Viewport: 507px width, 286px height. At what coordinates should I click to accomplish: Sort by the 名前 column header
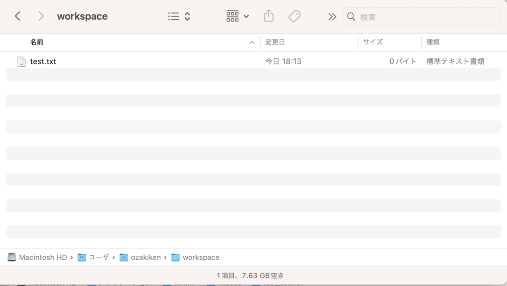coord(37,43)
